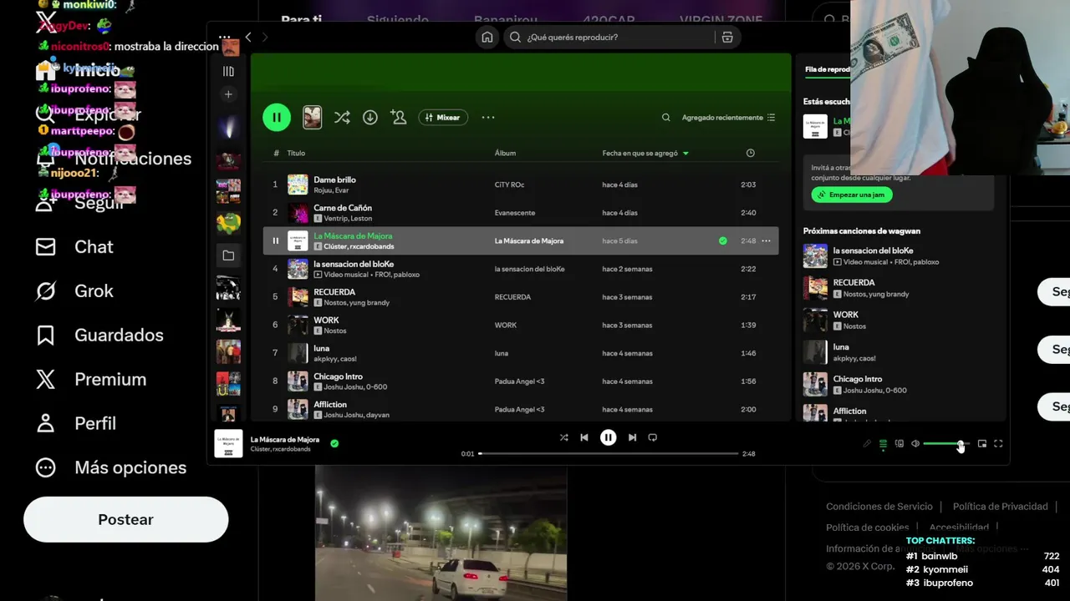1070x601 pixels.
Task: Invite collaborators with the add-person icon
Action: click(x=399, y=118)
